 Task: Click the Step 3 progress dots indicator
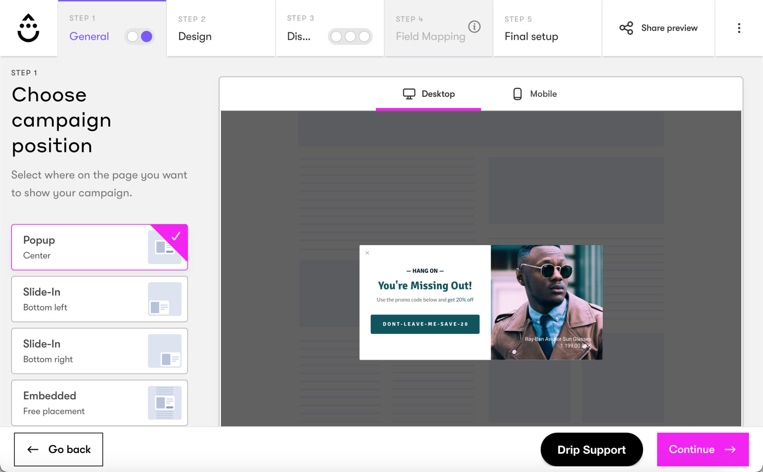coord(350,37)
